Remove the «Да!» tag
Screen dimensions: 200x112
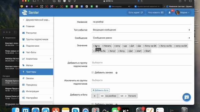[x=128, y=51]
